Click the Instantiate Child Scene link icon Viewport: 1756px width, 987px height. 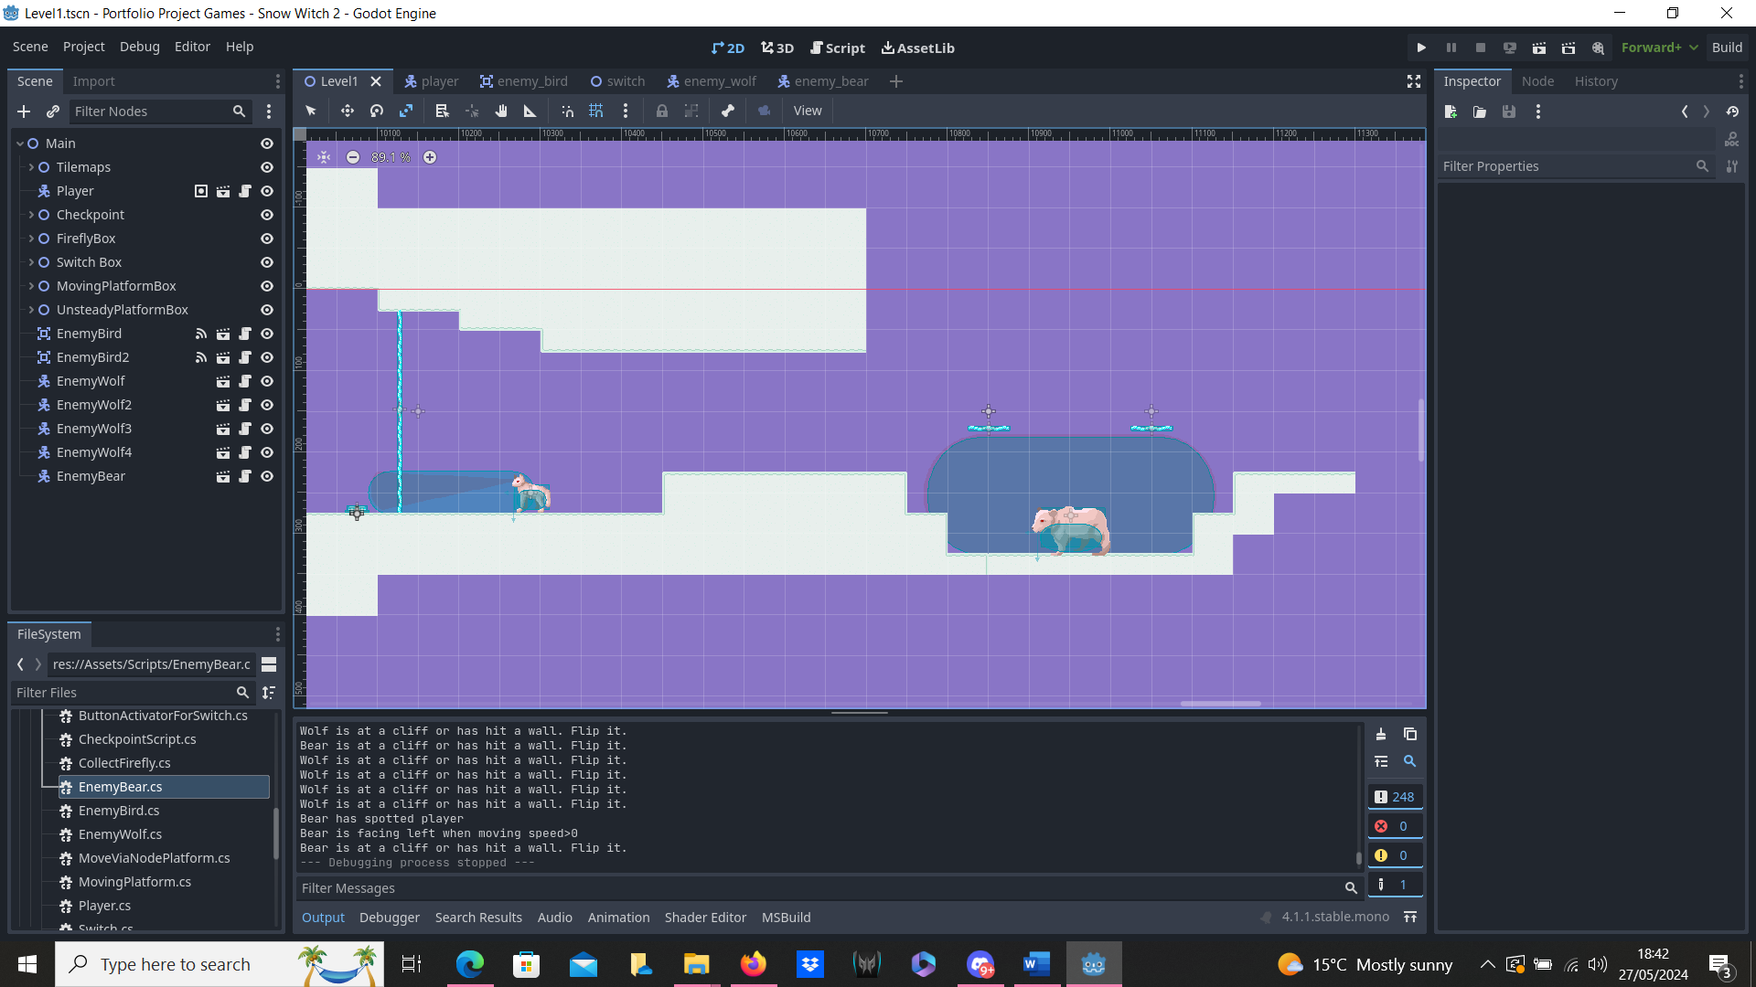point(53,111)
